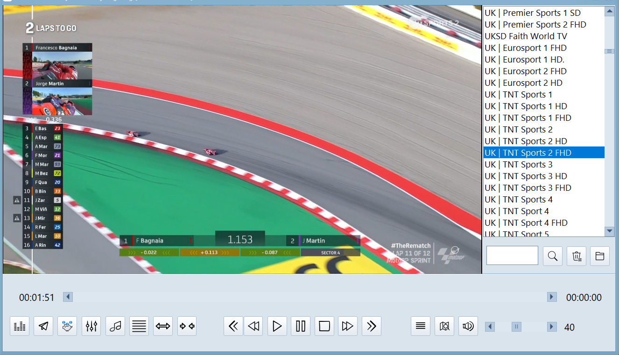Click the elapsed time 00:01:51
This screenshot has height=355, width=619.
[x=37, y=298]
